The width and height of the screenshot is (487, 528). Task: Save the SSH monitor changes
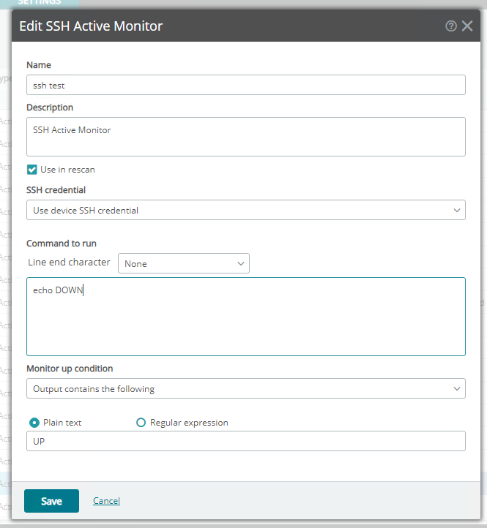click(x=51, y=501)
